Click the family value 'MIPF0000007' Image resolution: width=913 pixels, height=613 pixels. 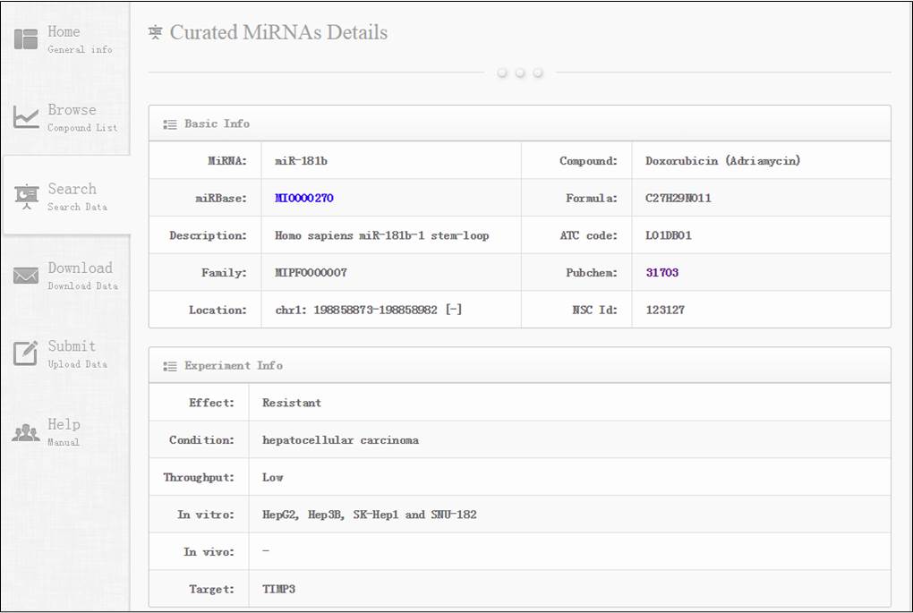tap(311, 272)
